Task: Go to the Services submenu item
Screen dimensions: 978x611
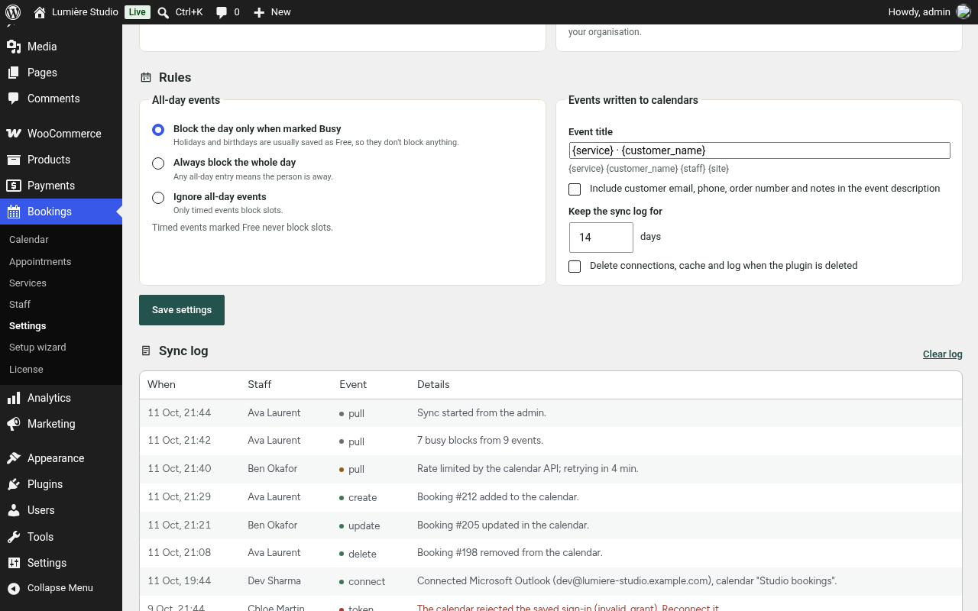Action: [x=28, y=283]
